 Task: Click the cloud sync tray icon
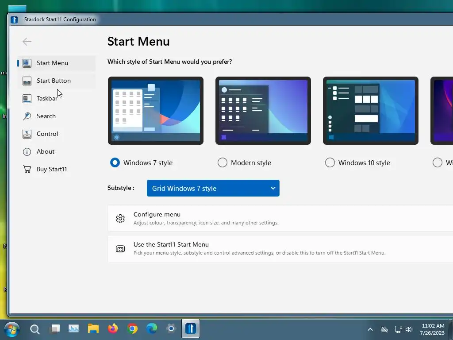pos(384,329)
